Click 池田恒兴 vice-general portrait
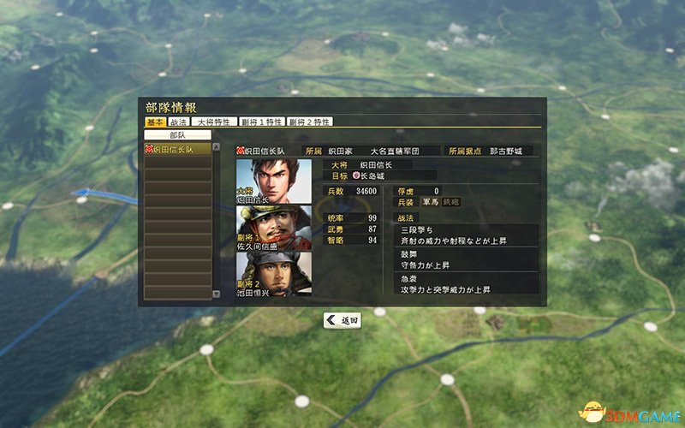Screen dimensions: 685x428 tap(274, 274)
